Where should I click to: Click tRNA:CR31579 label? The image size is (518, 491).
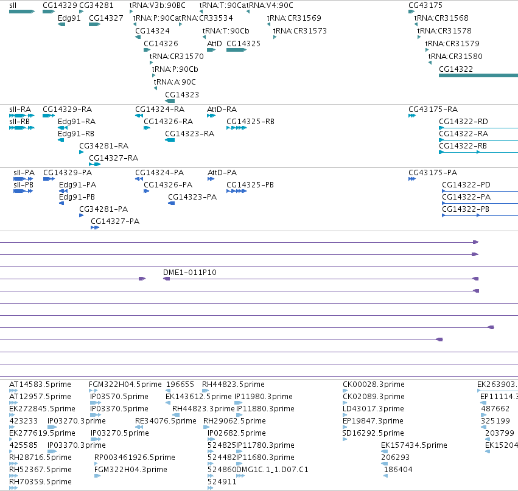(452, 44)
